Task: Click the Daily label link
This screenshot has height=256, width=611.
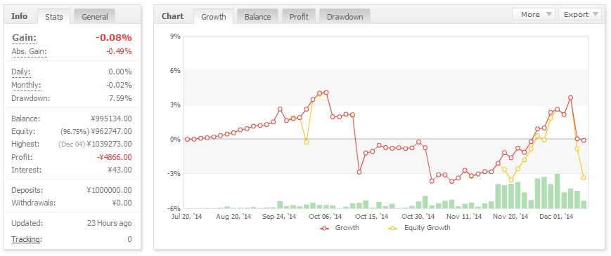Action: [x=20, y=72]
